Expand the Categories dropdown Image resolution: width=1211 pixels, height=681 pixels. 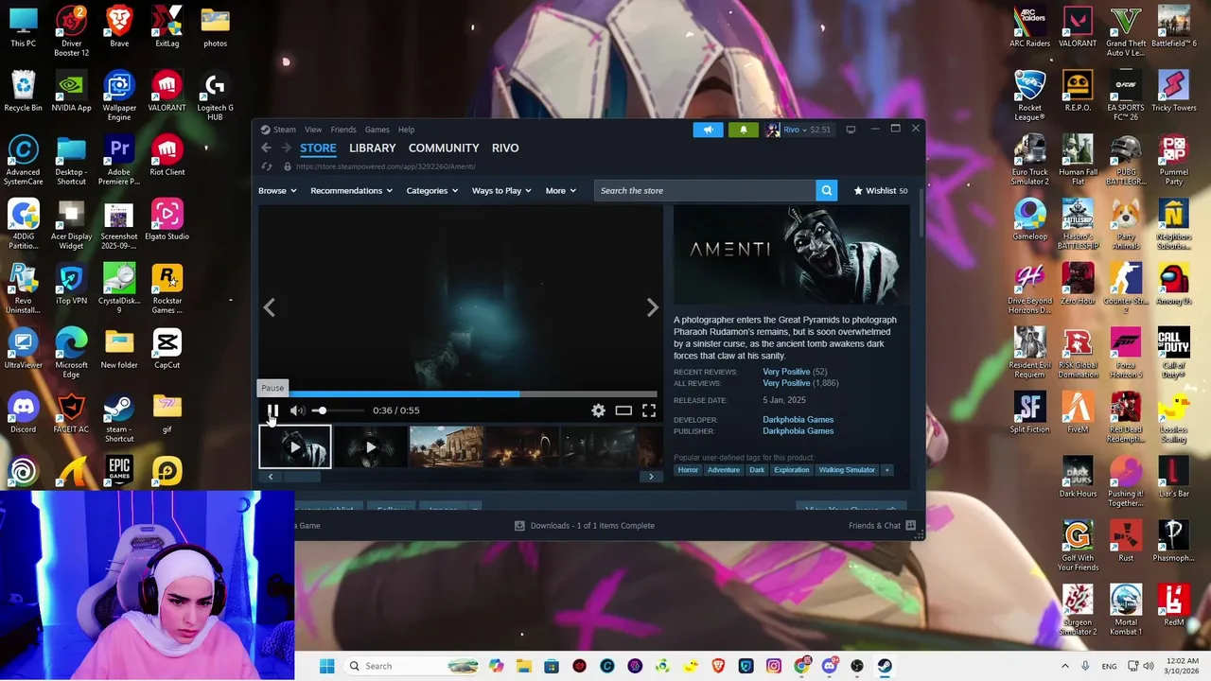click(x=431, y=191)
